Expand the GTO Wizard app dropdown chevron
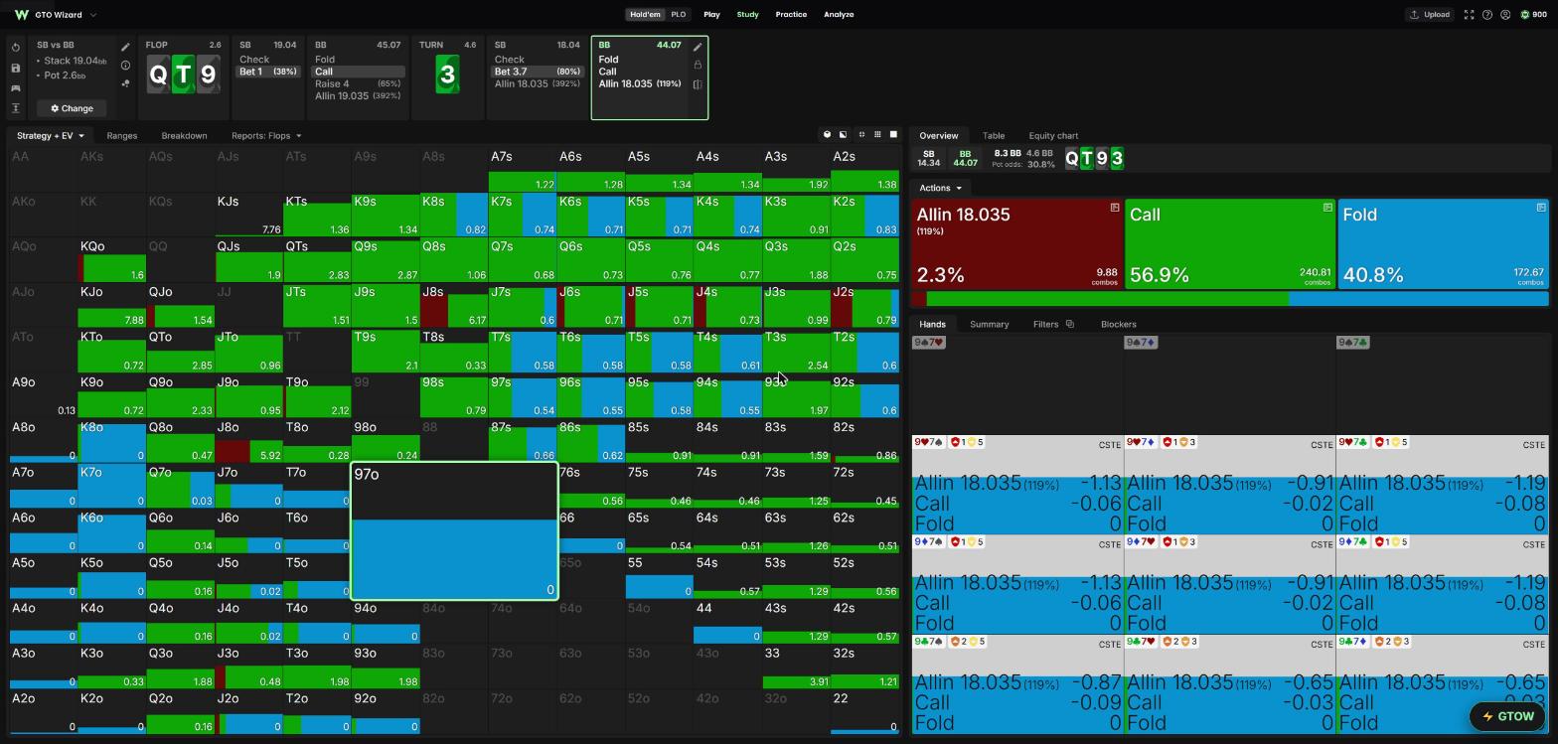The width and height of the screenshot is (1558, 744). tap(93, 15)
